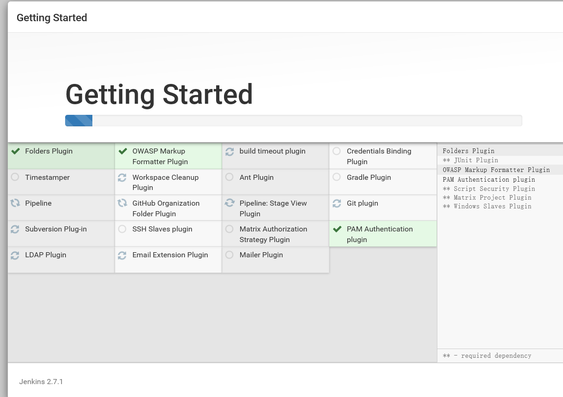
Task: Click the large Getting Started heading
Action: pos(159,95)
